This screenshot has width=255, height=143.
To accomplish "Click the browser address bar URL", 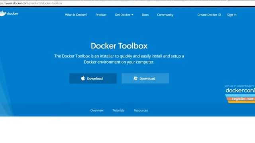I will coord(31,3).
